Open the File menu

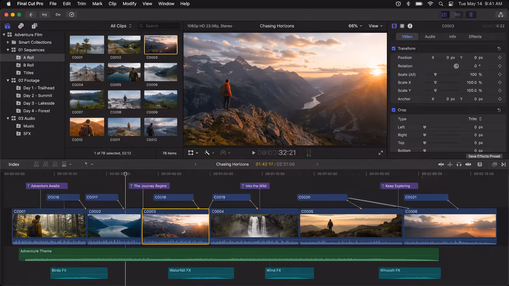click(53, 3)
